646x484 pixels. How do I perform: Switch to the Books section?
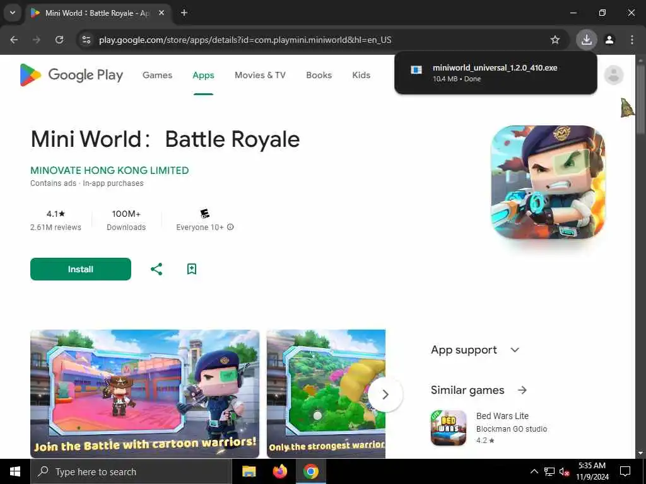tap(319, 75)
